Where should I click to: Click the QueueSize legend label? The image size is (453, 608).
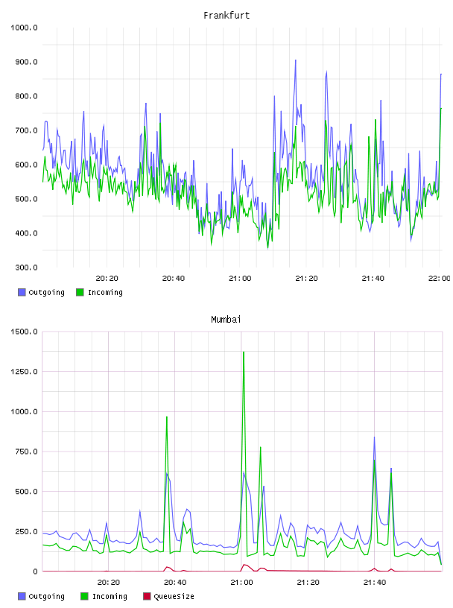pyautogui.click(x=174, y=596)
